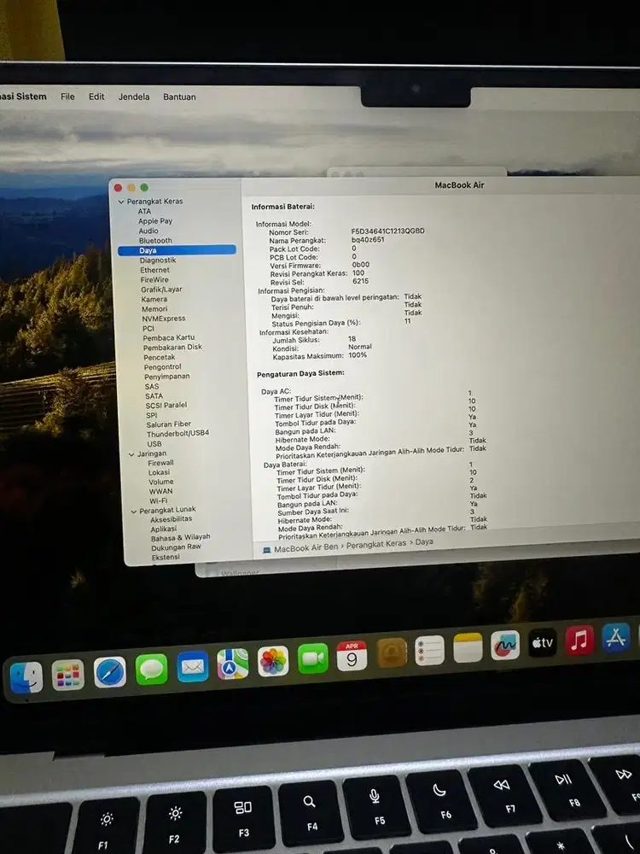The height and width of the screenshot is (854, 640).
Task: Open Calendar showing APR 9
Action: click(x=352, y=656)
